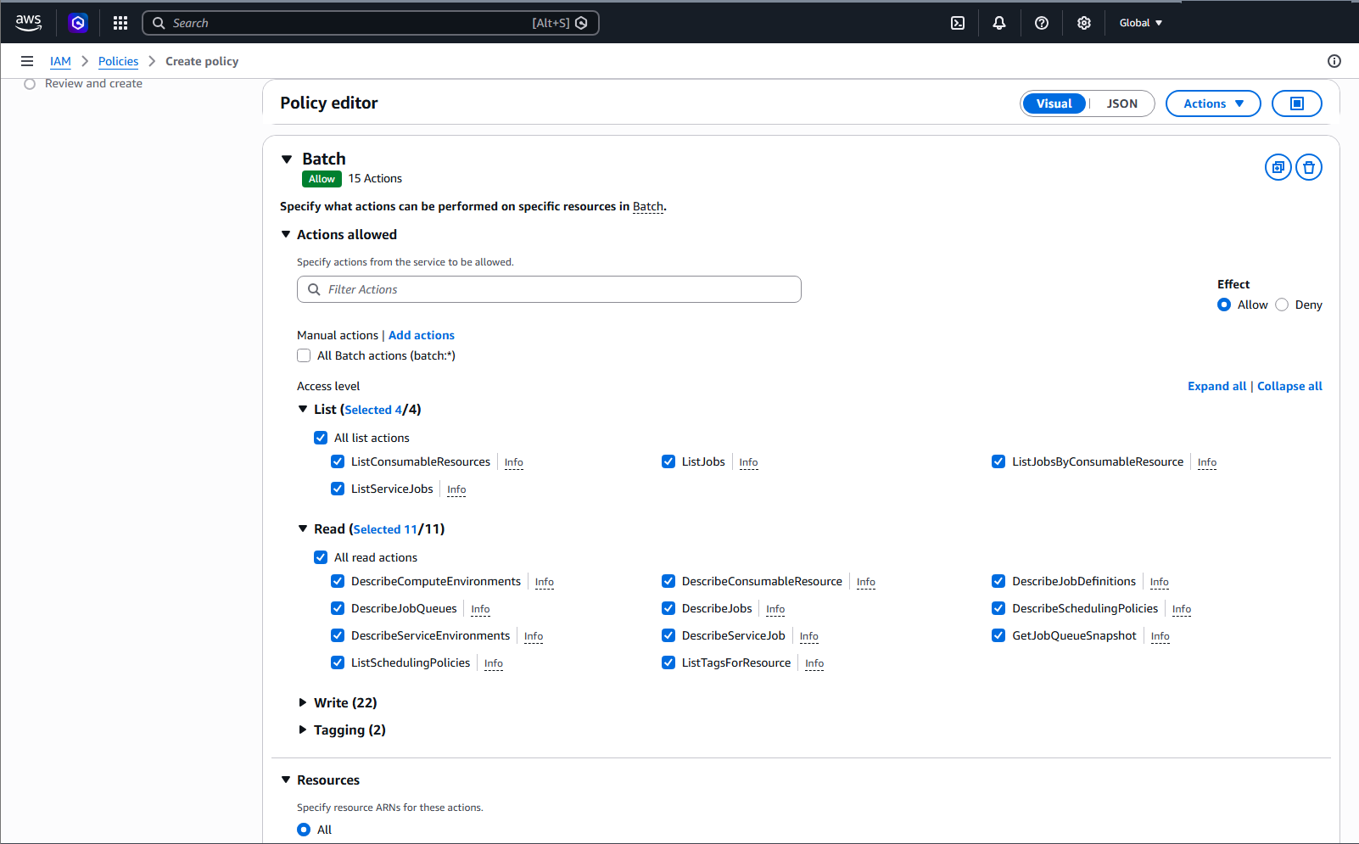Go to Policies breadcrumb
Viewport: 1359px width, 844px height.
point(118,61)
